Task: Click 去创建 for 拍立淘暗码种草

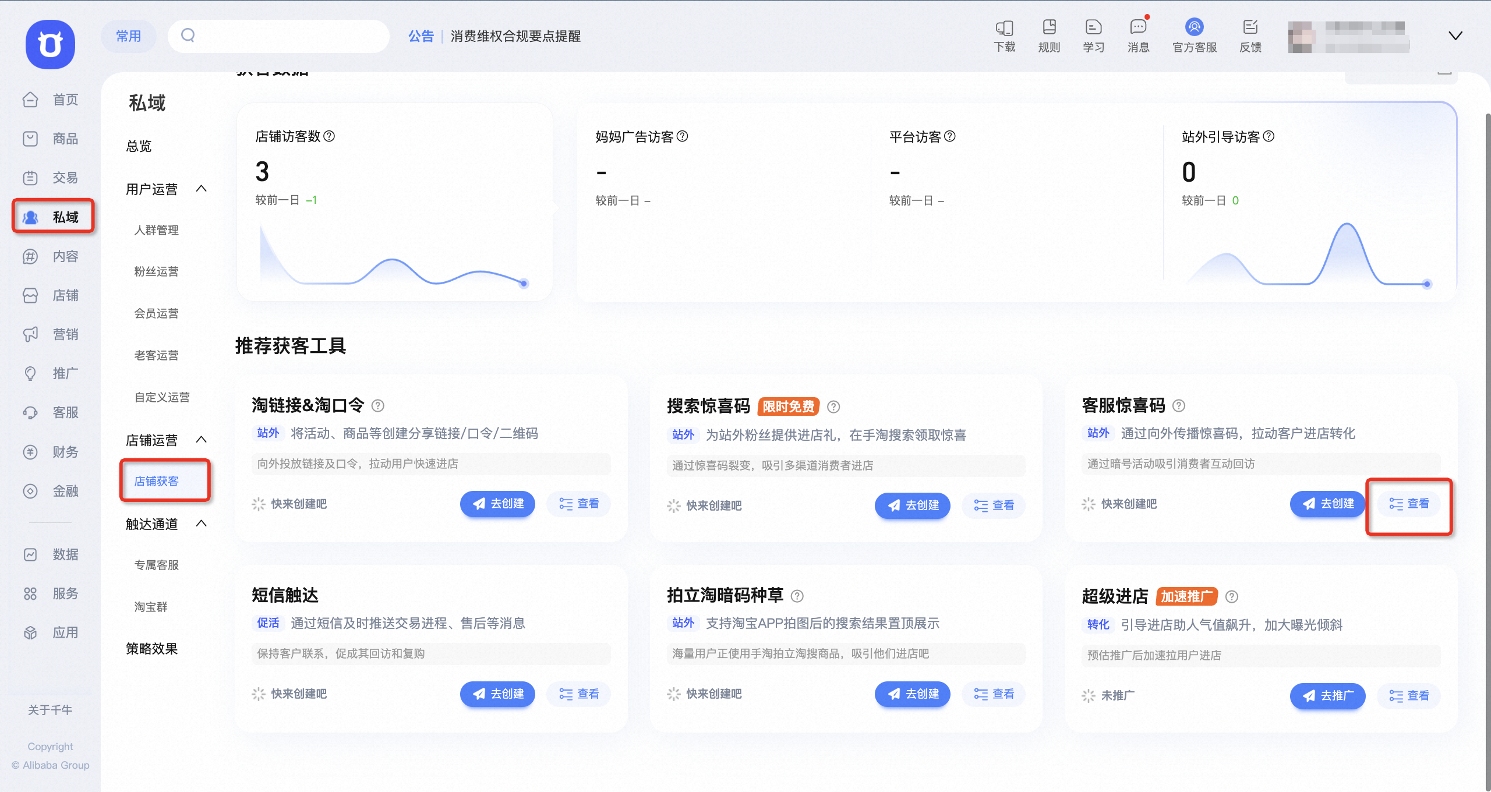Action: pos(912,694)
